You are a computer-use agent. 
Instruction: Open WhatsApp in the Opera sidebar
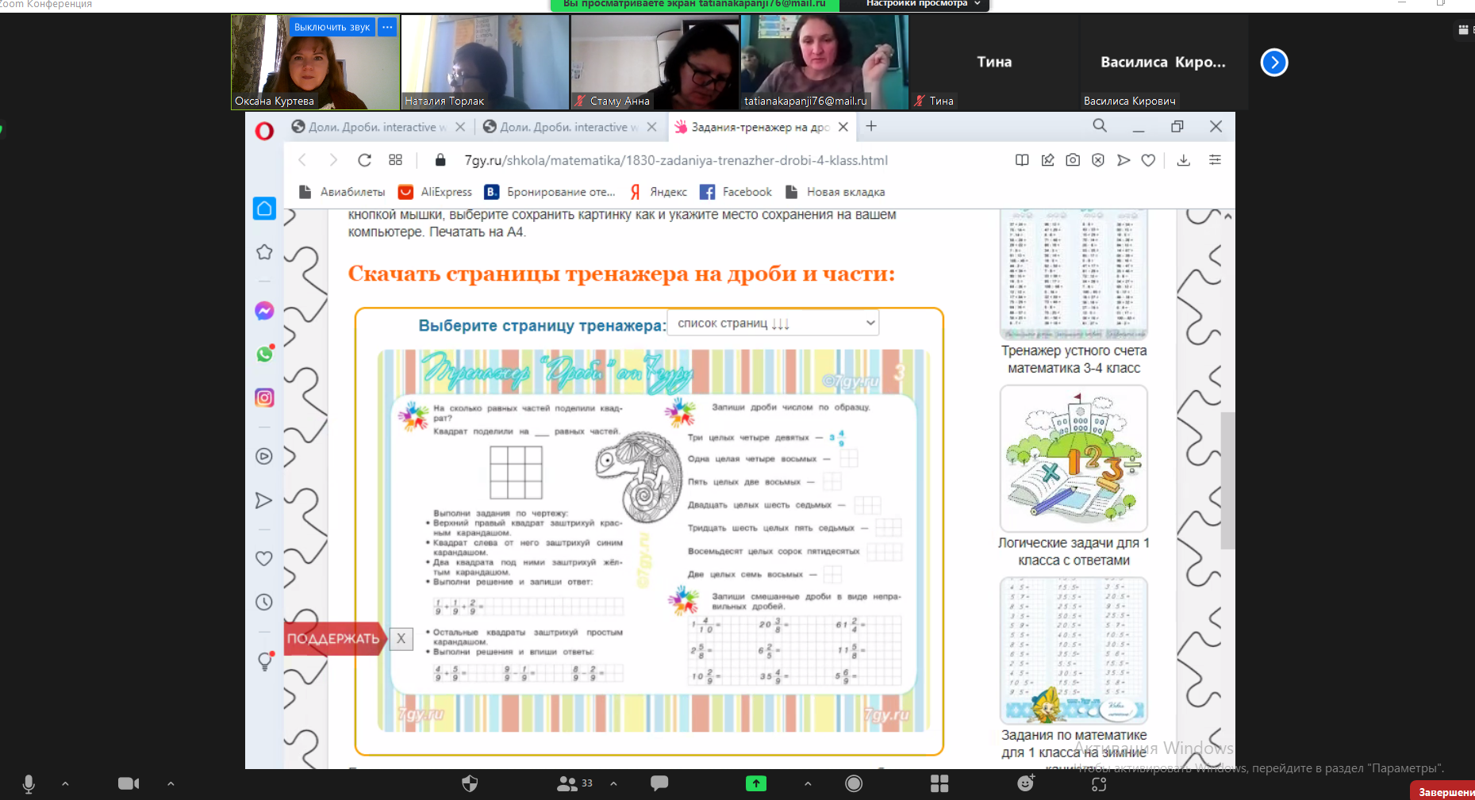(264, 354)
